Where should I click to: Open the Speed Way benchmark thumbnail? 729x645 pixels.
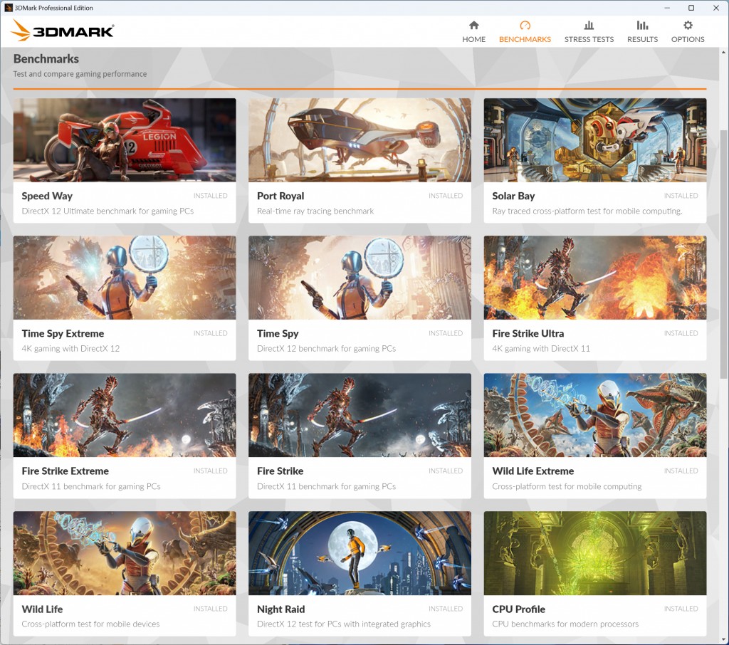pyautogui.click(x=125, y=140)
